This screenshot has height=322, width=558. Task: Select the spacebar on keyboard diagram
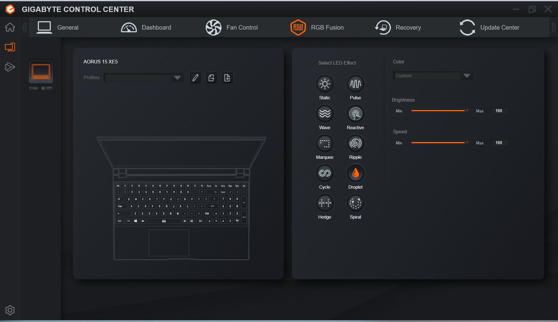(x=164, y=221)
